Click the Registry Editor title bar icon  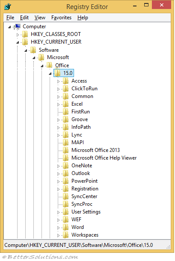(x=8, y=7)
